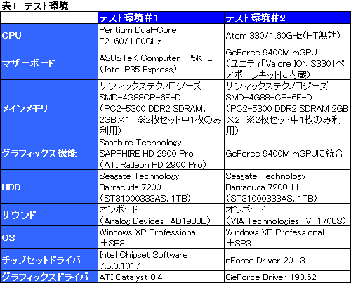This screenshot has width=351, height=283.
Task: Click the table title '表1 テスト環境'
Action: pyautogui.click(x=35, y=6)
